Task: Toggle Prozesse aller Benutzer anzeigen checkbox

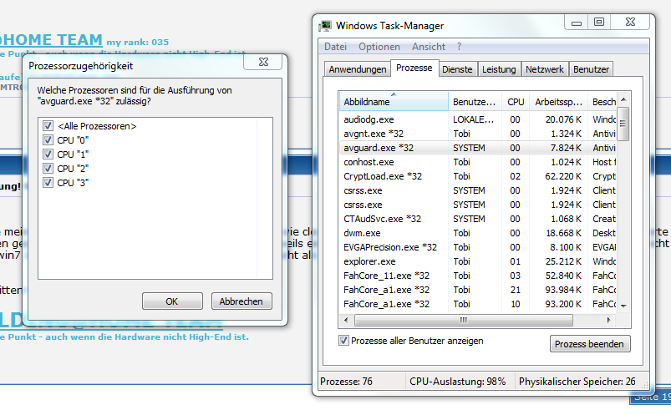Action: point(343,341)
